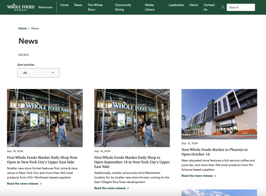This screenshot has width=266, height=196.
Task: Click the Whole Foods Market logo
Action: [21, 7]
